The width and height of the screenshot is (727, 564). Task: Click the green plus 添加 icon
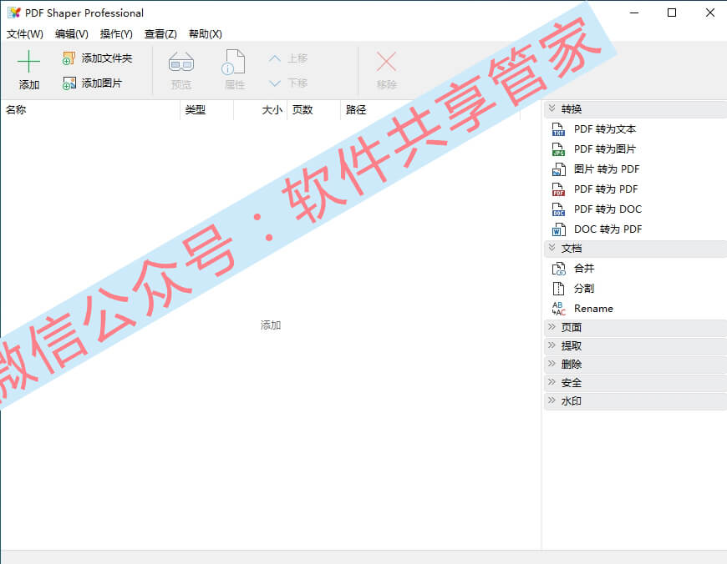coord(28,61)
